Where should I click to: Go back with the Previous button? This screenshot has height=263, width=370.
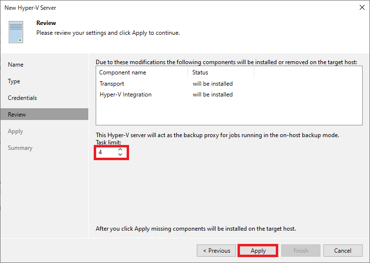click(x=216, y=251)
